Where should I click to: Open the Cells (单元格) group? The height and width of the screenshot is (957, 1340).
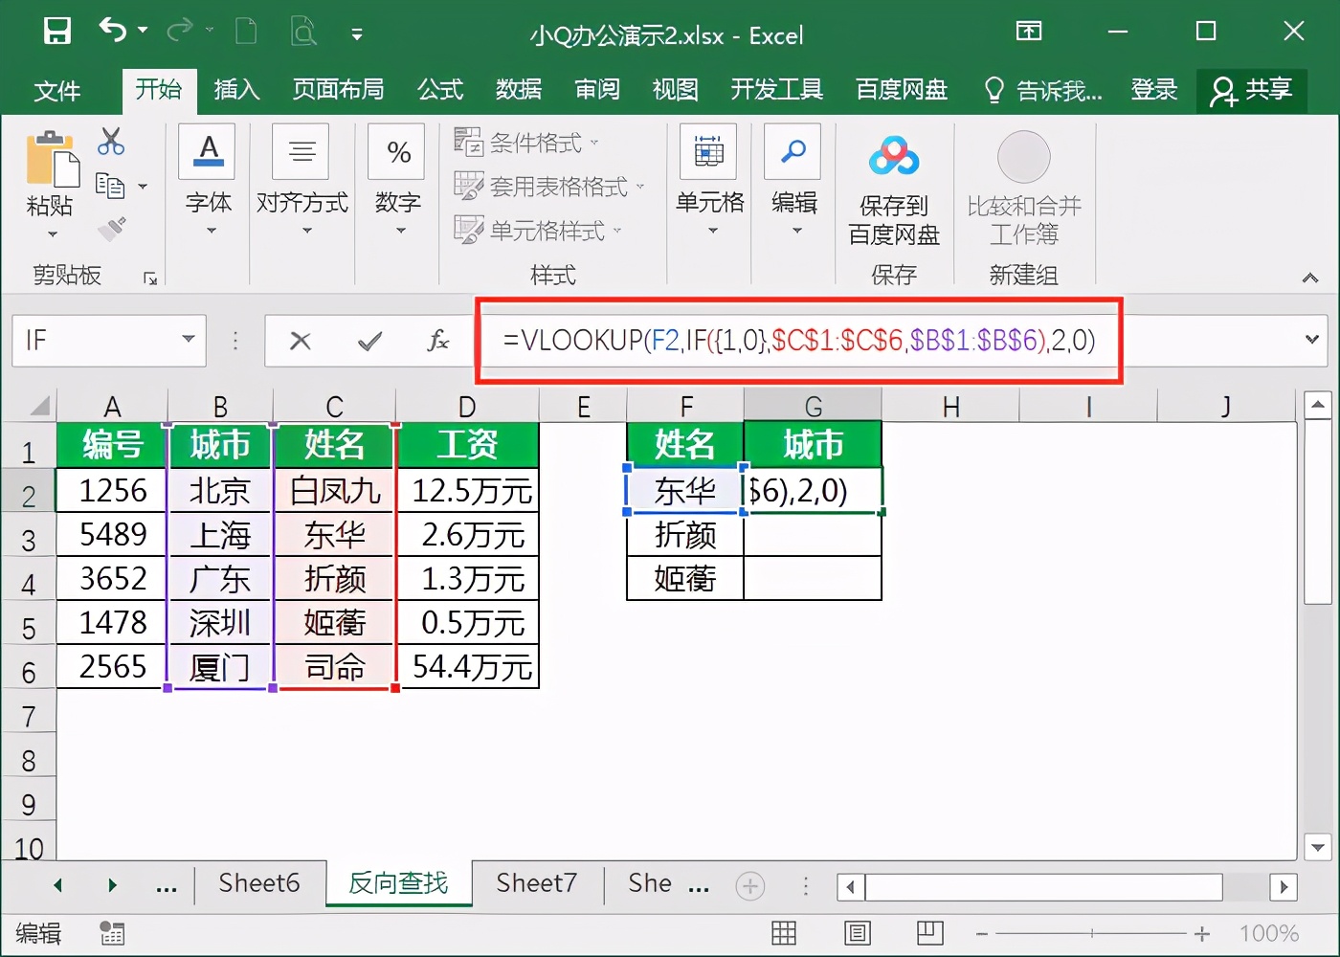[x=709, y=180]
